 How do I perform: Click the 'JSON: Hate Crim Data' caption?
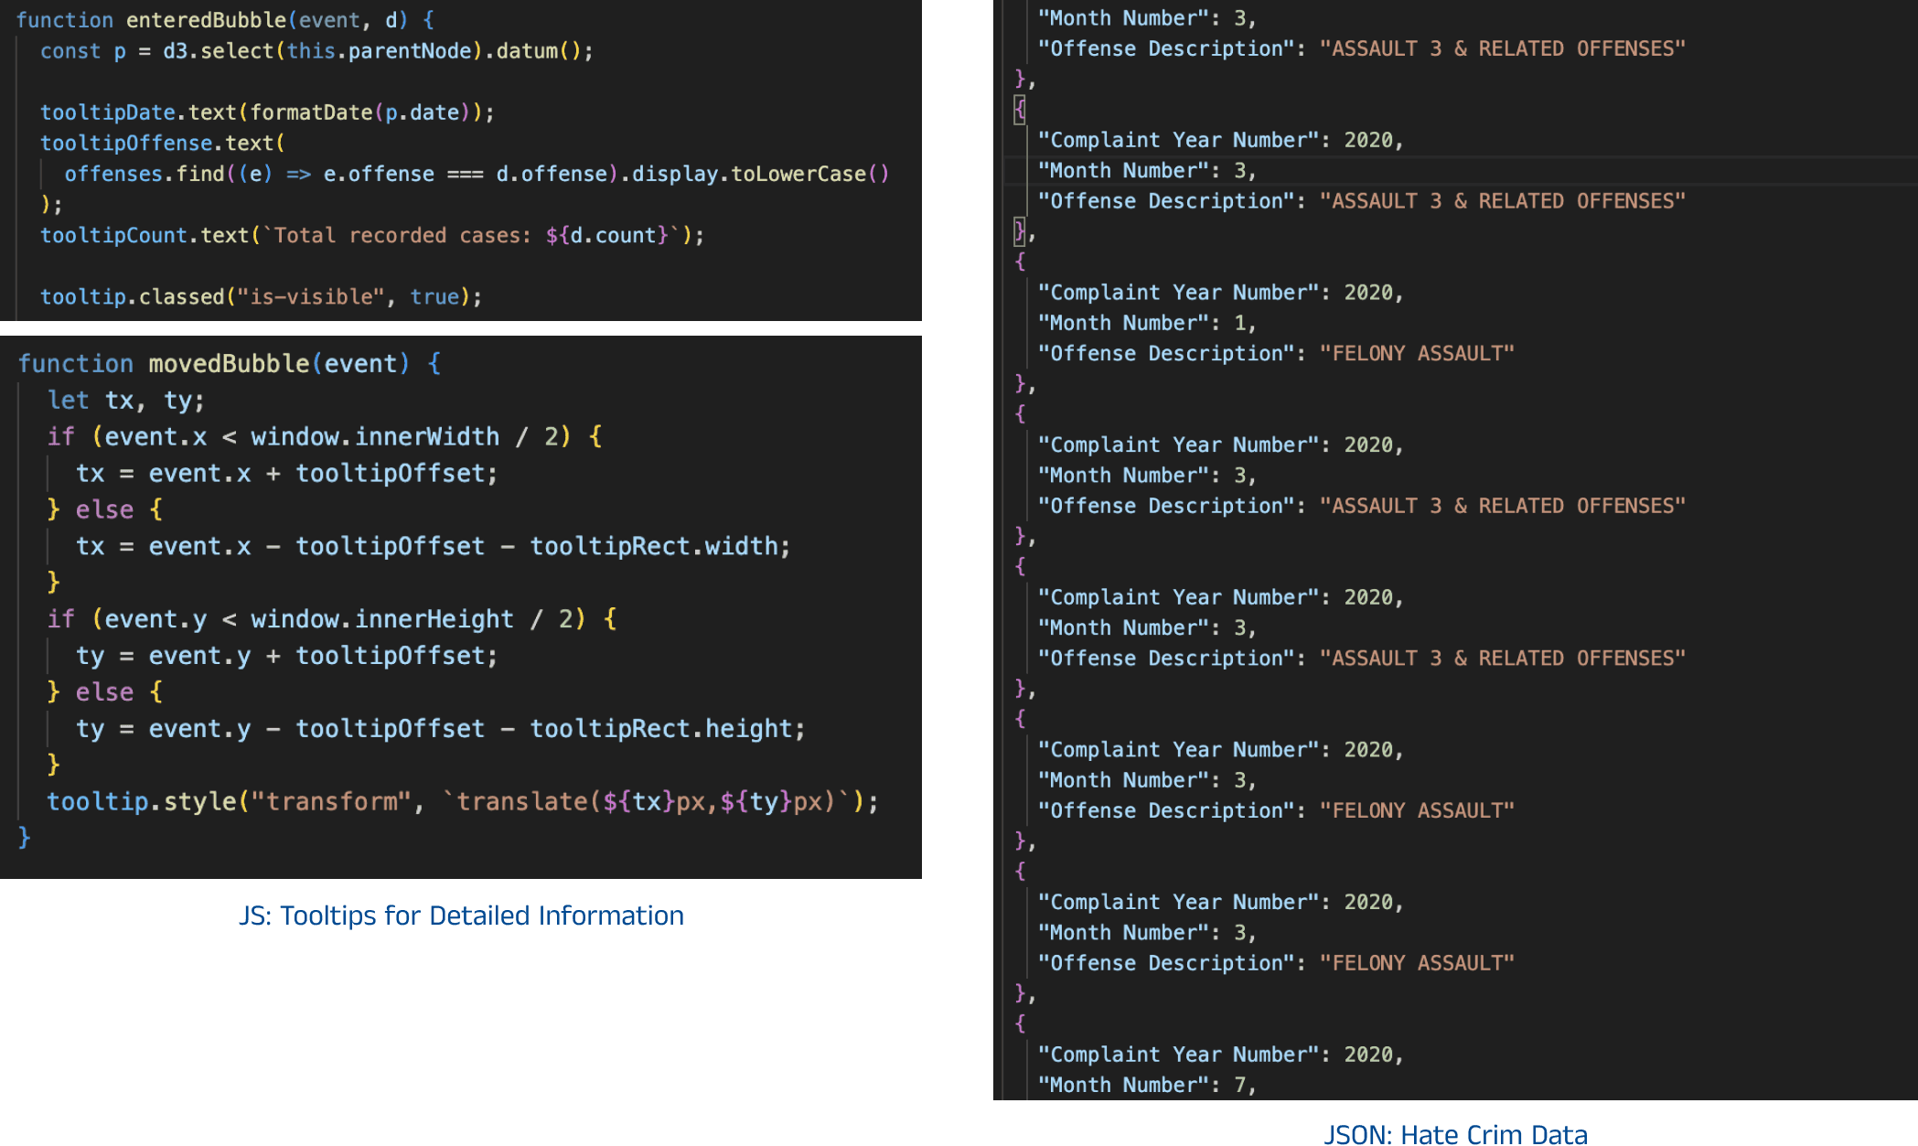click(x=1454, y=1134)
